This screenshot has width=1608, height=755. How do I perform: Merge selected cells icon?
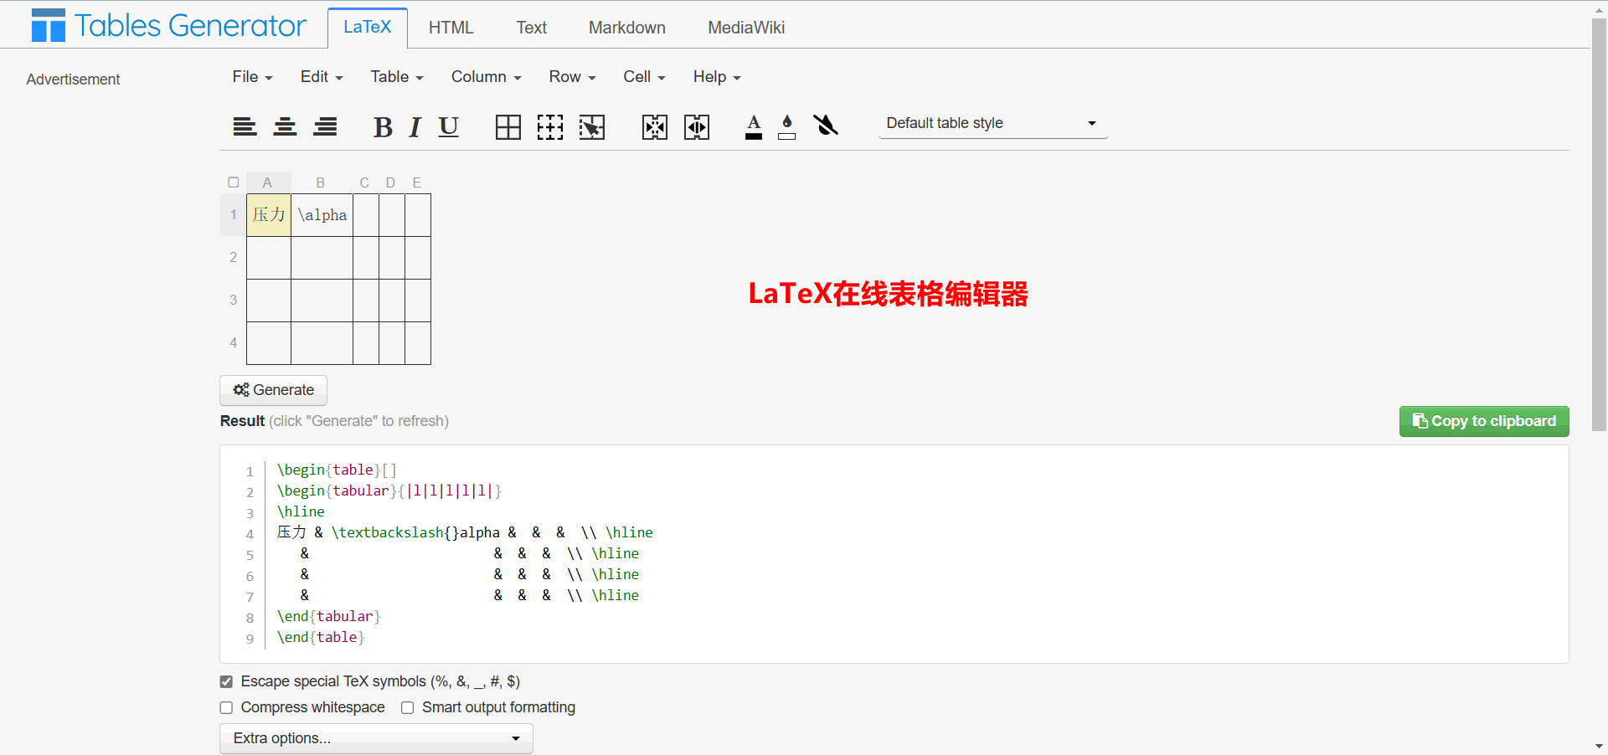click(x=655, y=126)
